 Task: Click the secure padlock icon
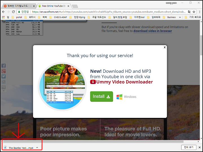point(19,12)
